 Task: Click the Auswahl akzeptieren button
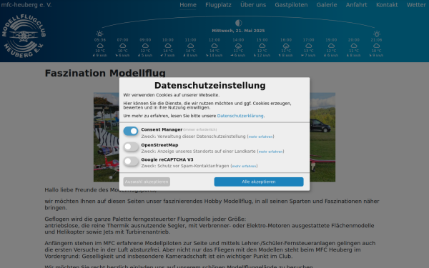coord(147,182)
